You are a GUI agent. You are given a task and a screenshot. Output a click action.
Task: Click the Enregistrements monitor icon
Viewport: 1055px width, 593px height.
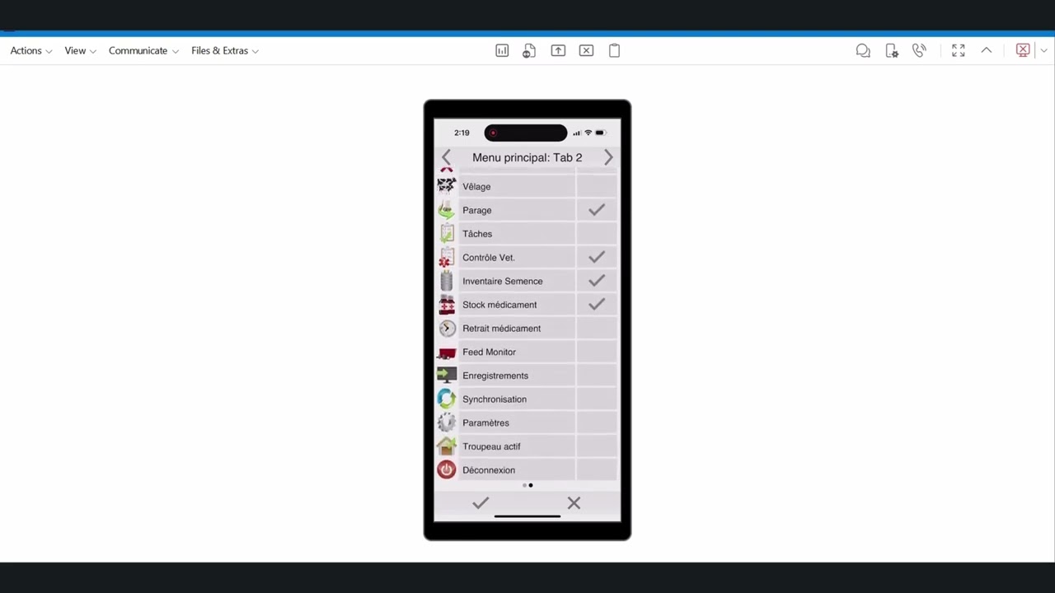point(446,376)
